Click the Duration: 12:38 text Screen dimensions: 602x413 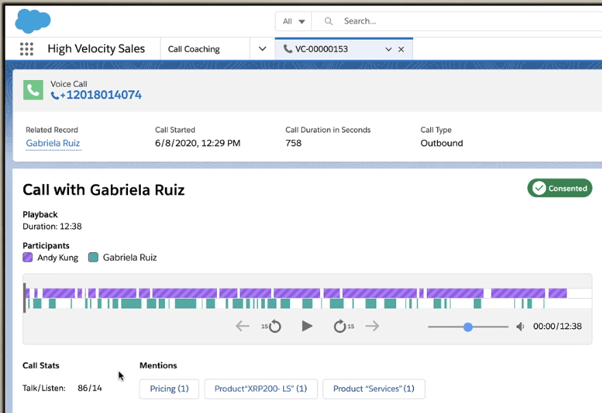tap(52, 226)
